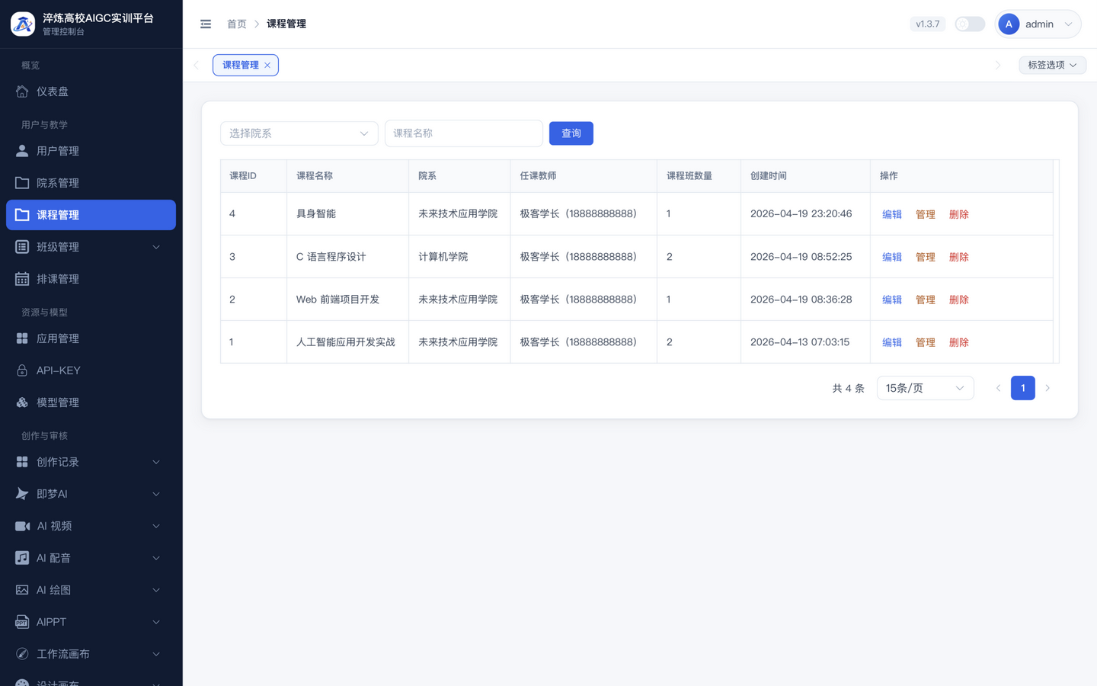Click the API-KEY lock icon
Screen dimensions: 1097x686
pos(22,370)
